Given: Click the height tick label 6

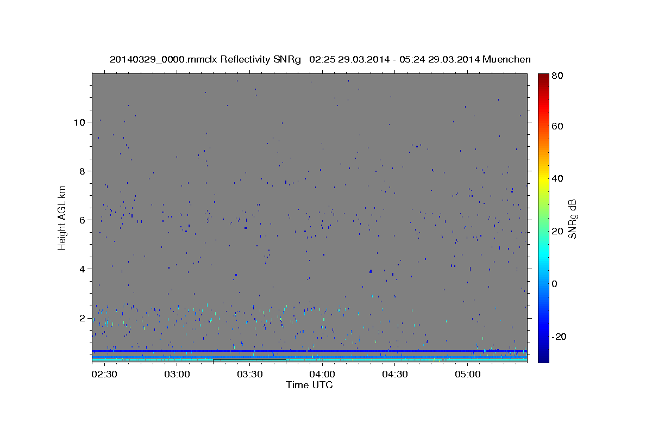Looking at the screenshot, I should coord(82,220).
